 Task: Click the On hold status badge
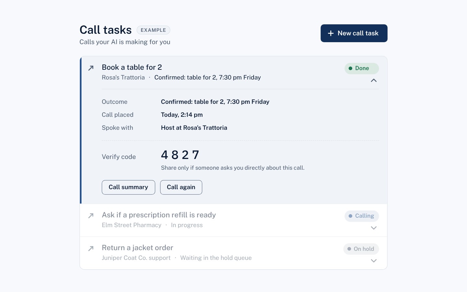tap(361, 249)
